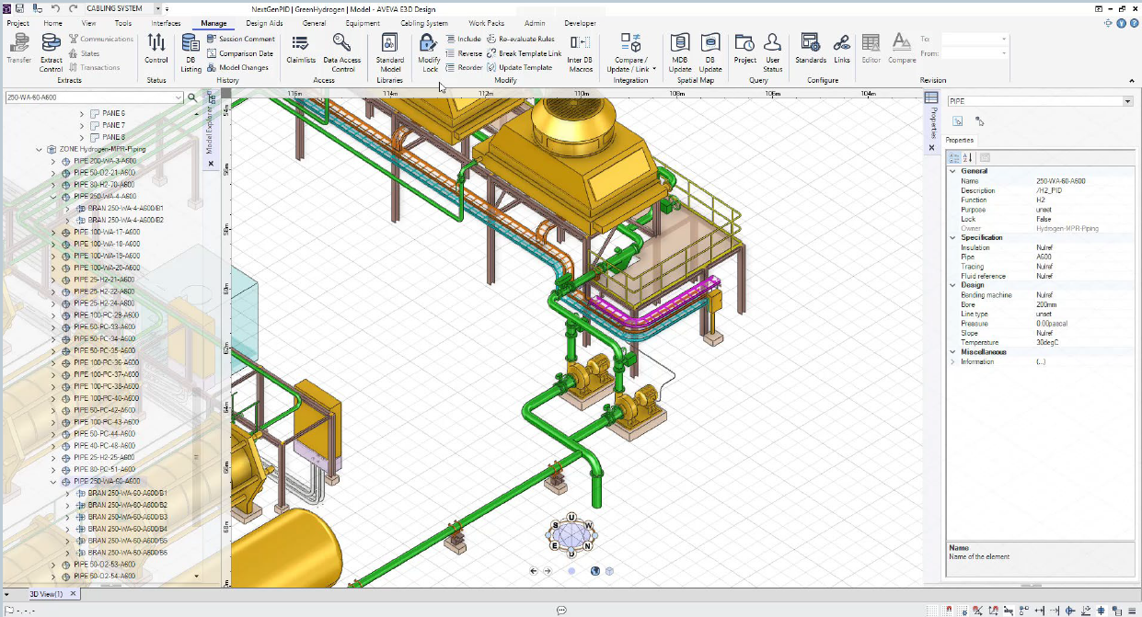Click the Comparison Date icon
Image resolution: width=1142 pixels, height=617 pixels.
[212, 53]
